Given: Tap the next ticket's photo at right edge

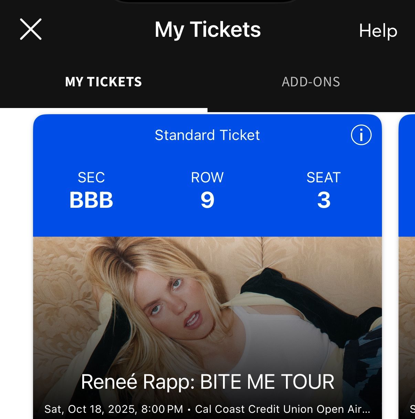Looking at the screenshot, I should coord(407,310).
